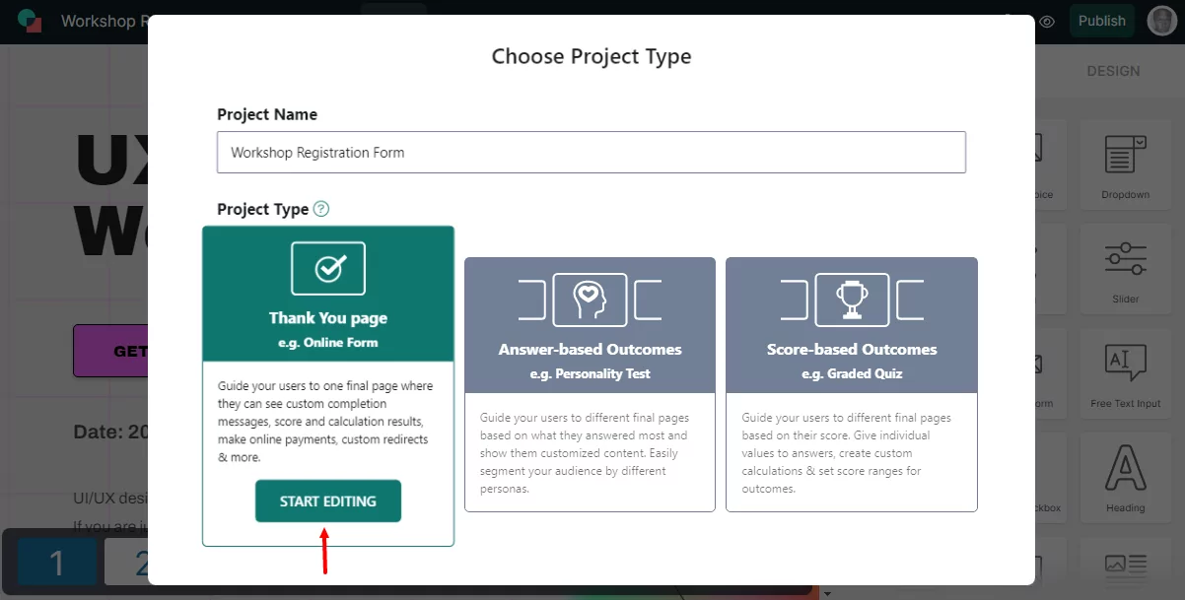This screenshot has width=1185, height=600.
Task: Click the 'Choose Project Type' dialog title
Action: 592,56
